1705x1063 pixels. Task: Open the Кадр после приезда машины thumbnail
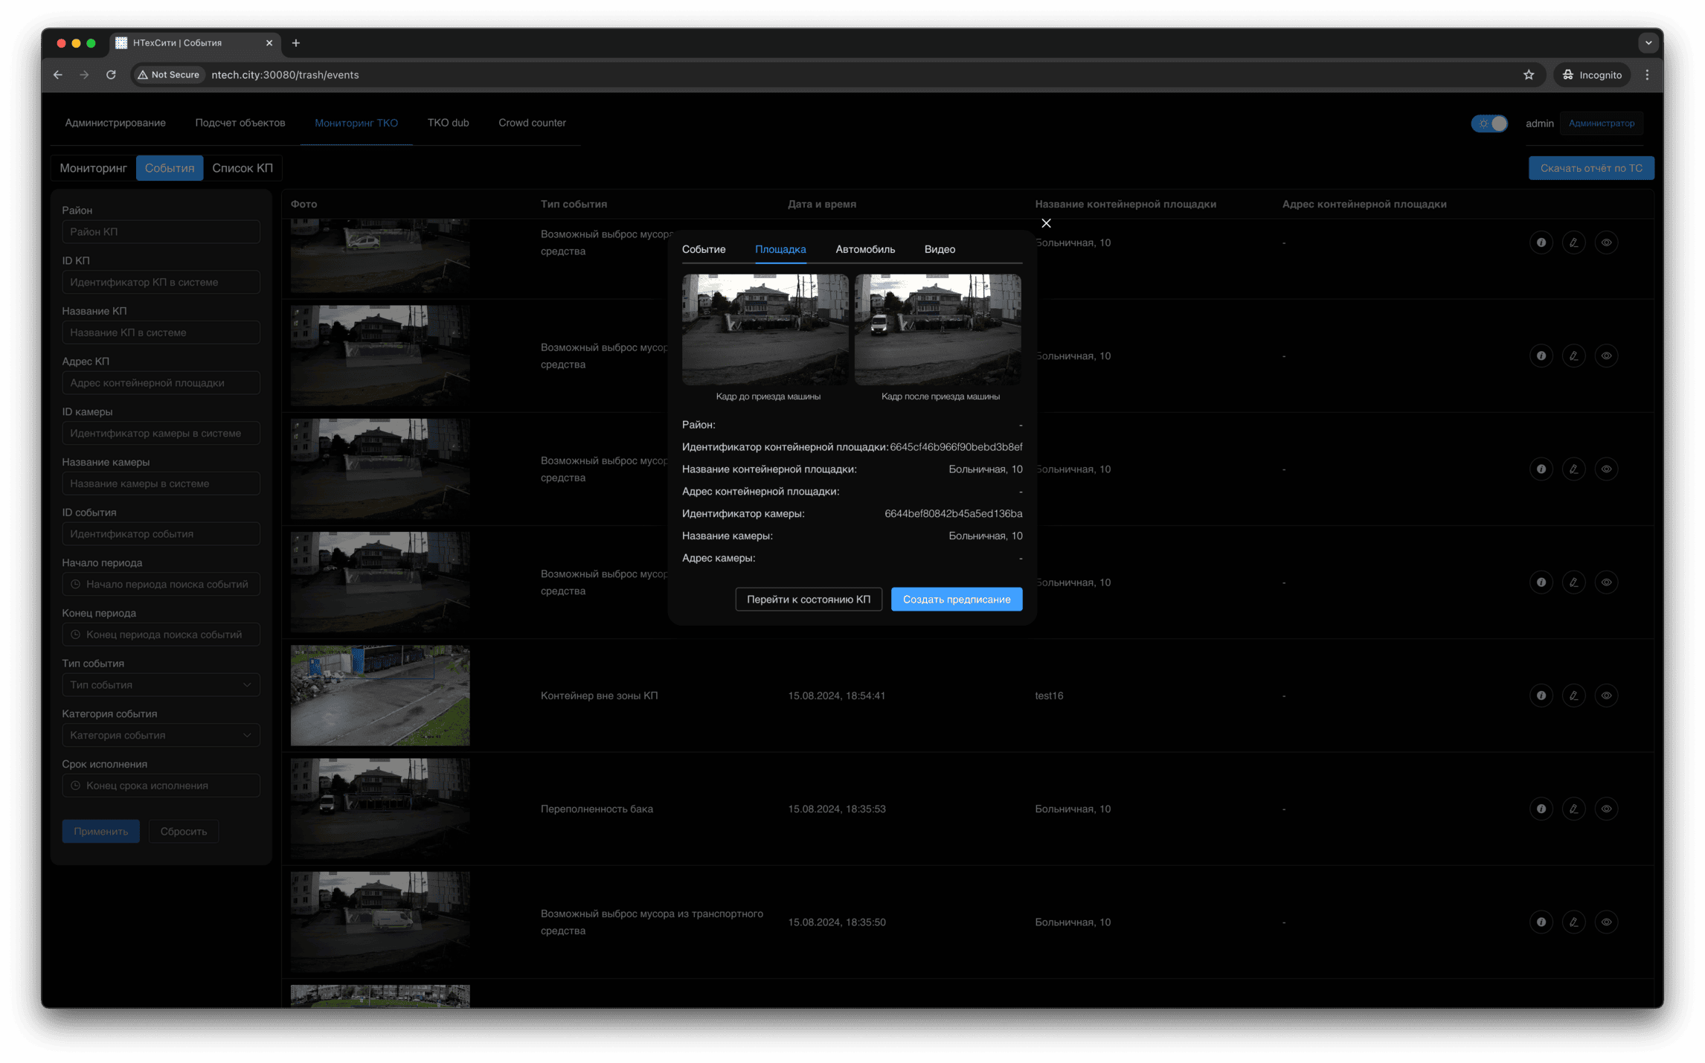tap(937, 330)
